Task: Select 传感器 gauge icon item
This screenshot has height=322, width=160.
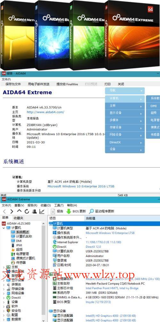Action: coord(13,263)
